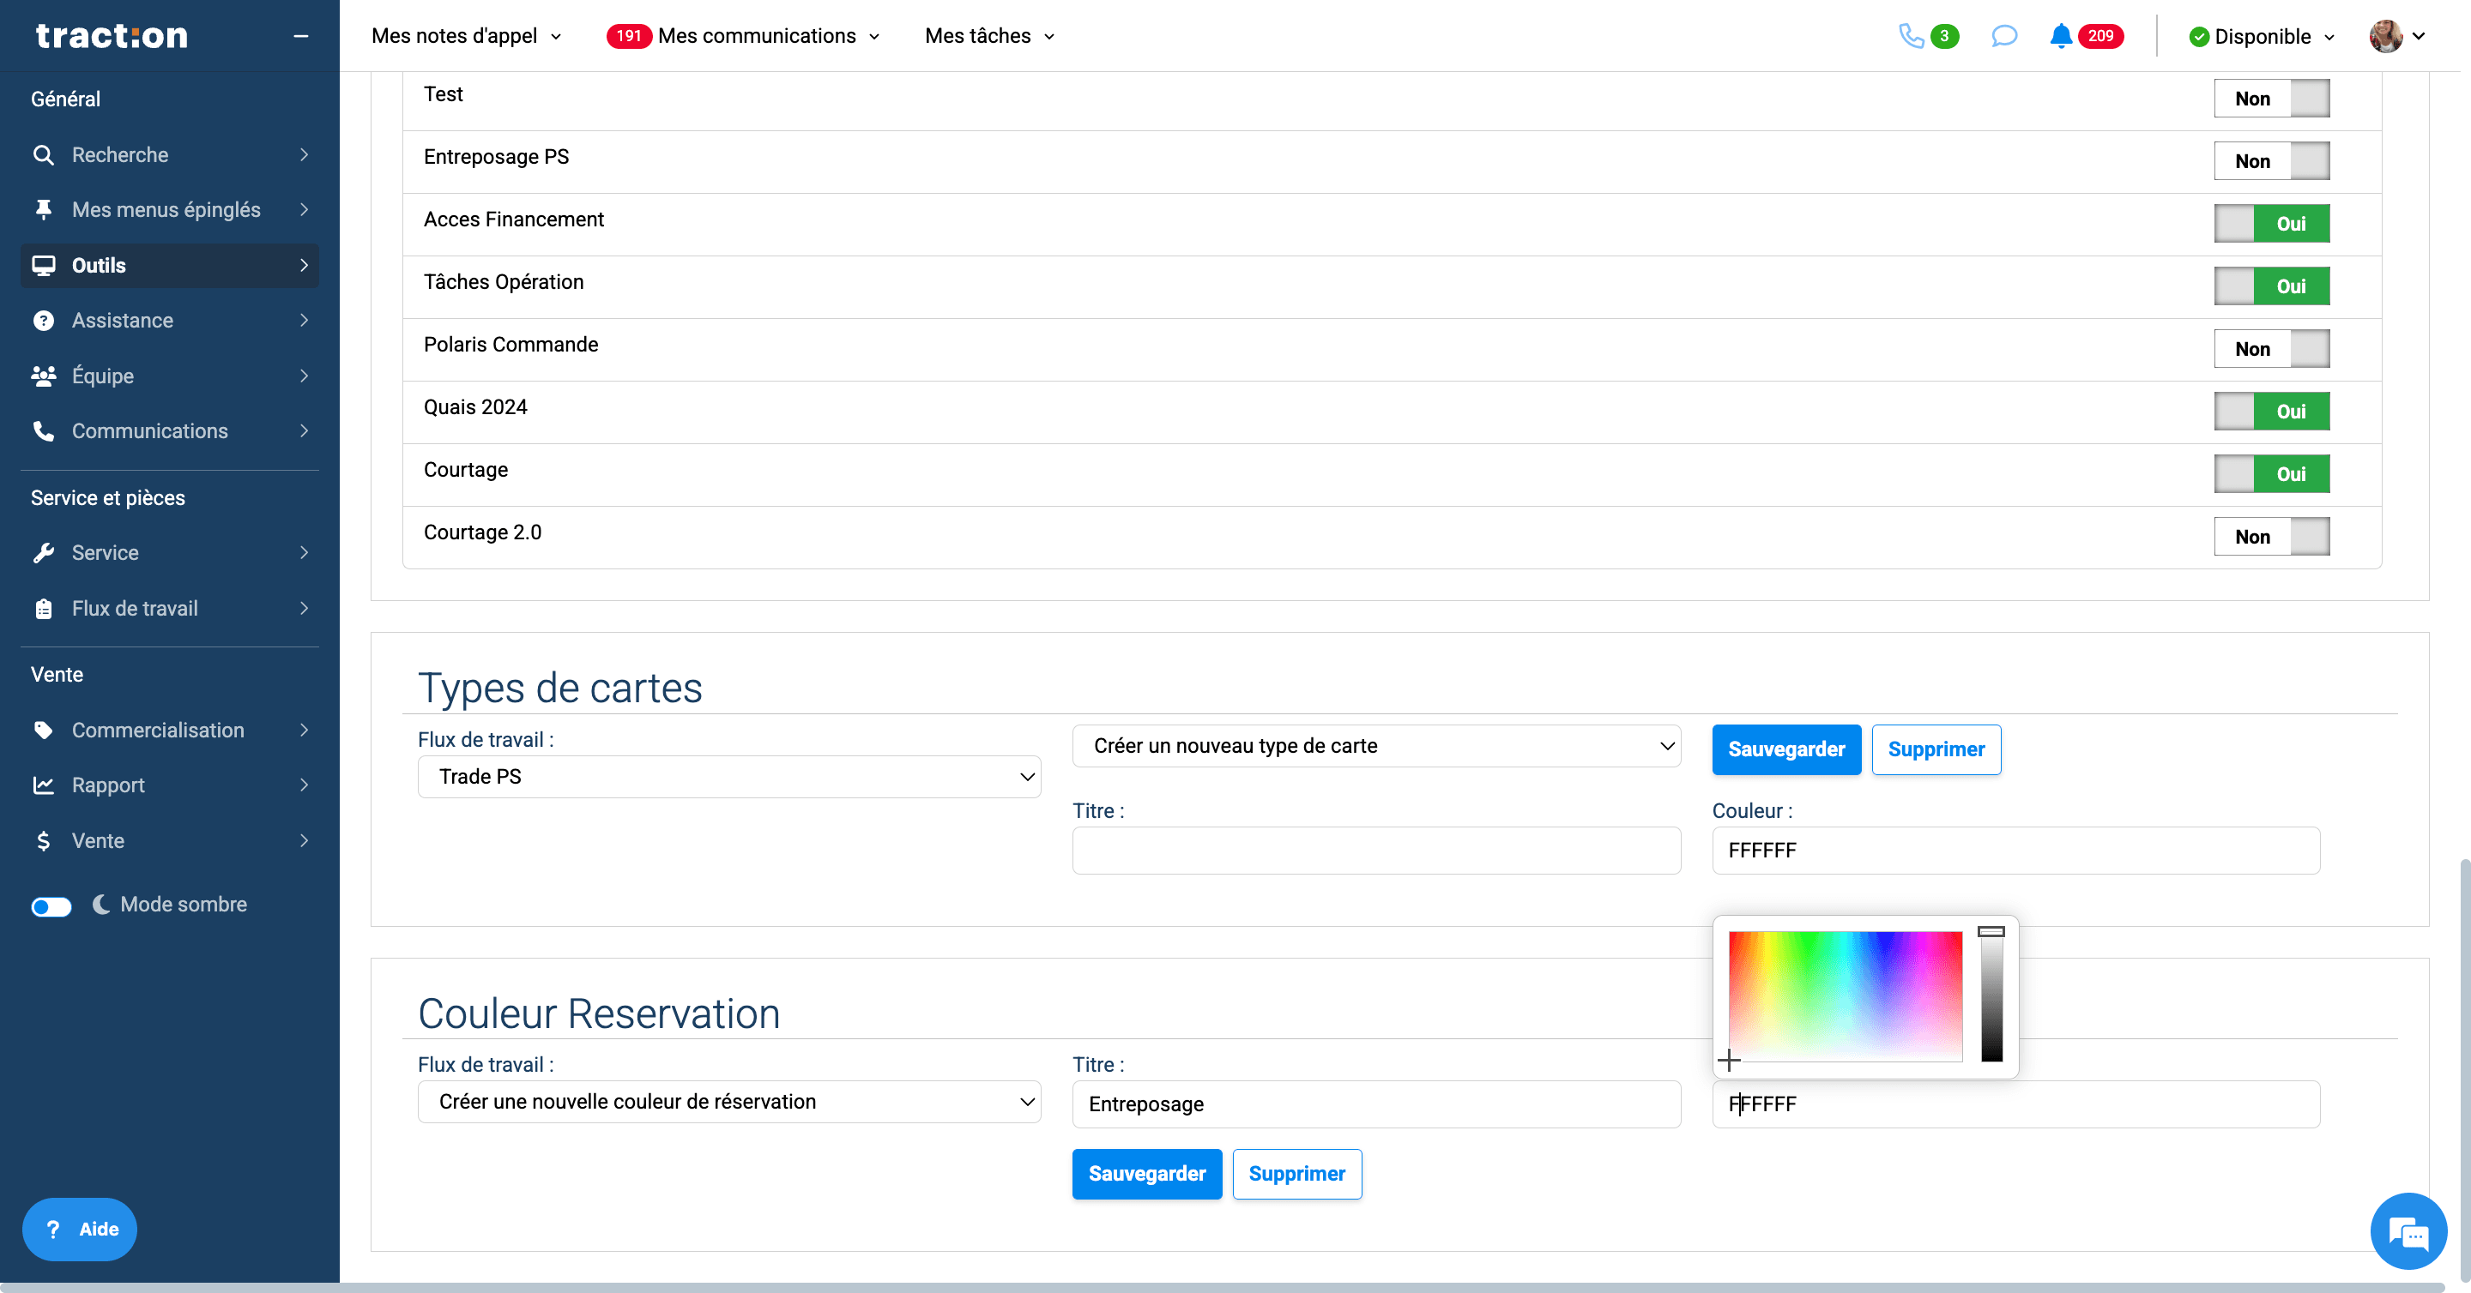Open 'Créer un nouveau type de carte' dropdown
This screenshot has height=1293, width=2471.
(x=1376, y=746)
